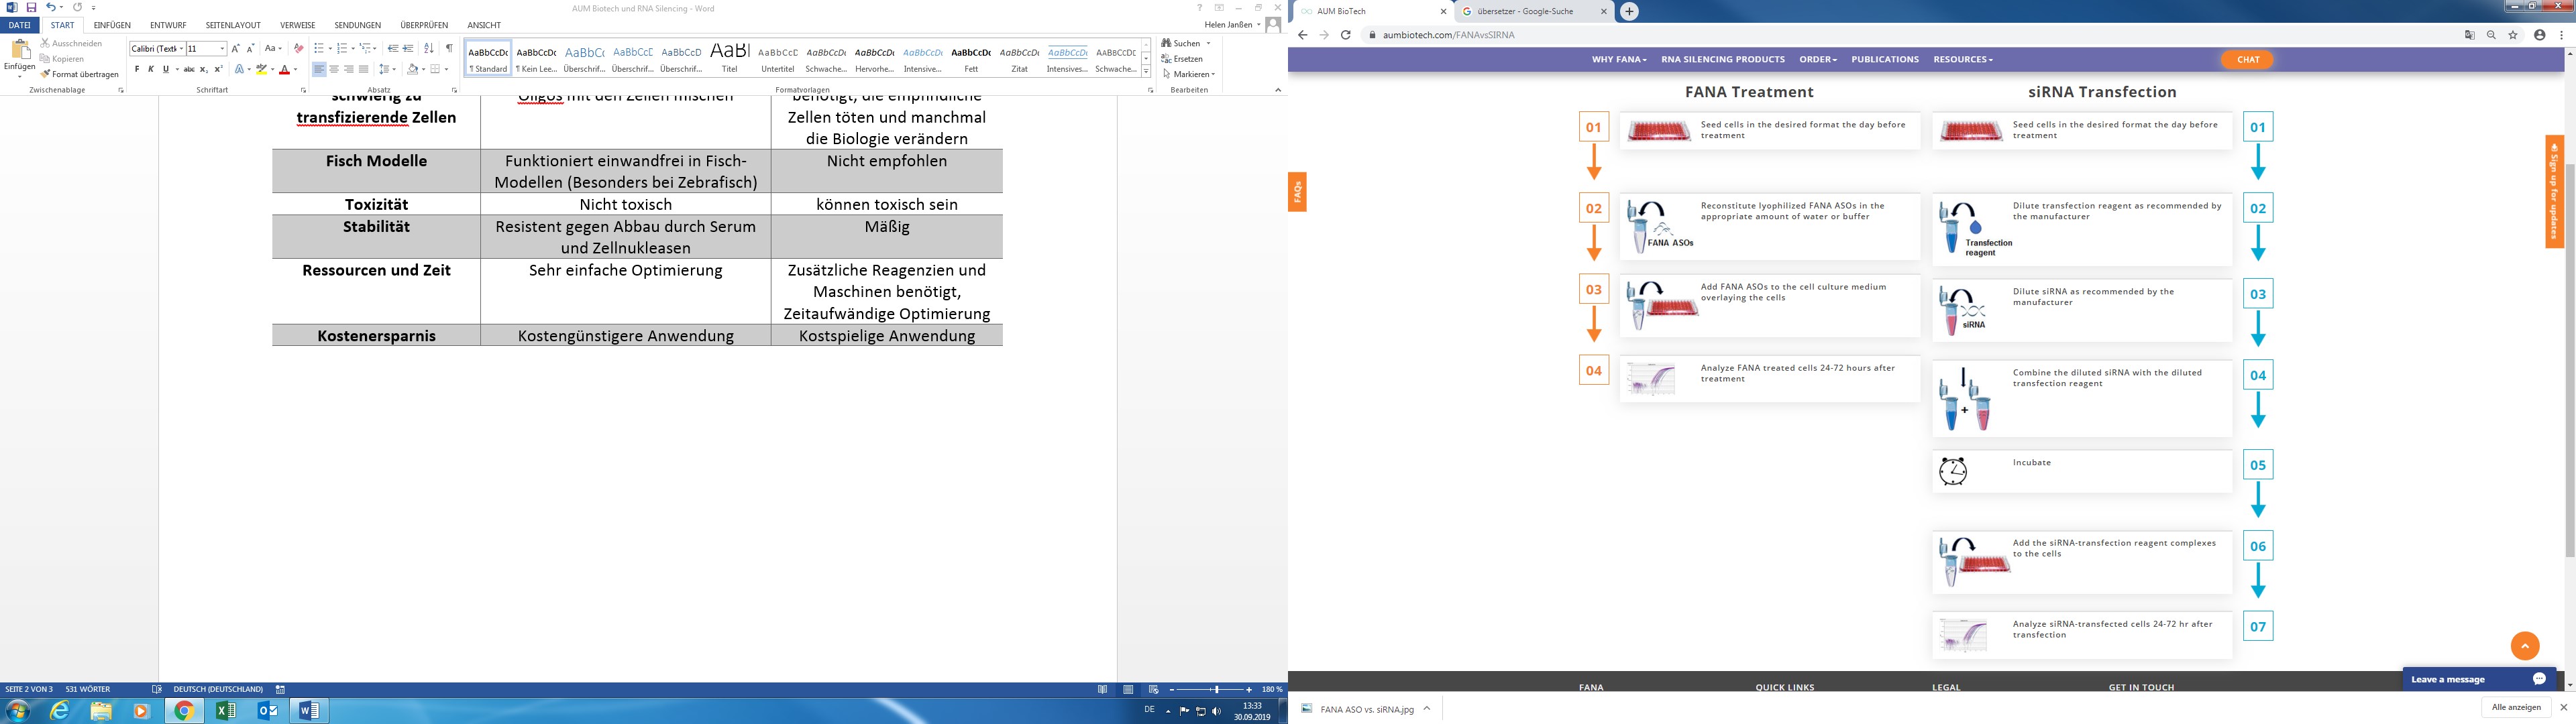Save the Word document with the floppy icon
Image resolution: width=2576 pixels, height=724 pixels.
31,8
